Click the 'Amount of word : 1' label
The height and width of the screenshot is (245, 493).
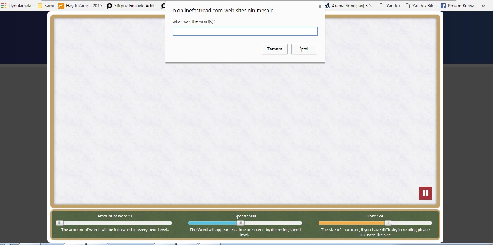click(x=115, y=216)
